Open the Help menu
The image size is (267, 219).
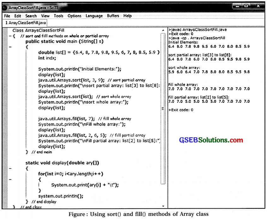(x=127, y=16)
